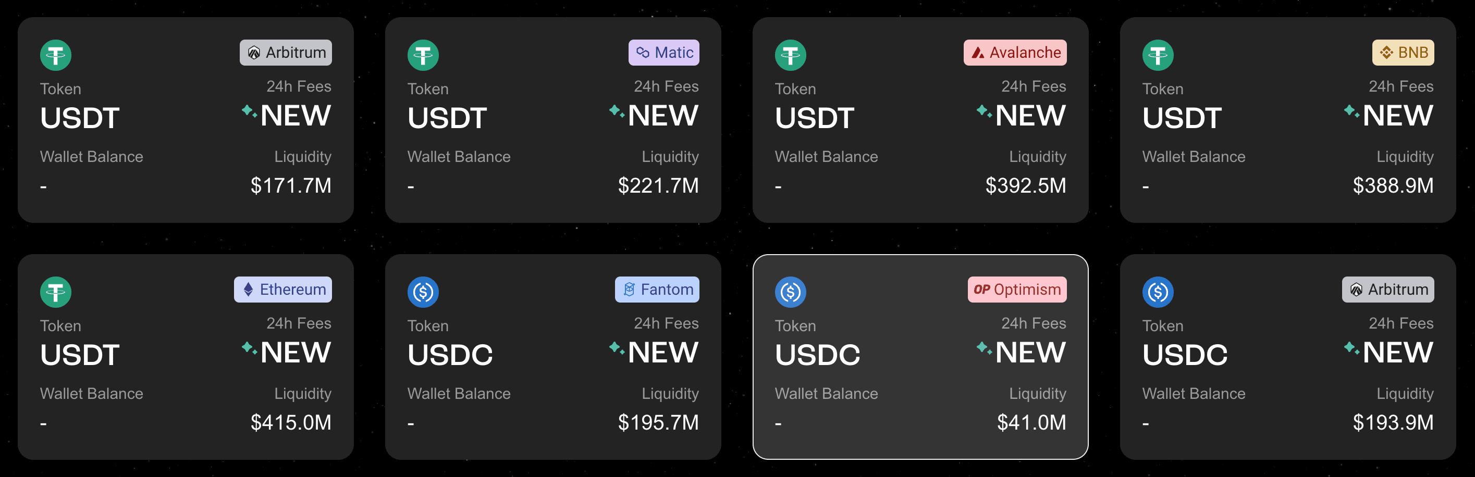Click the Tether icon on BNB USDT card

point(1158,55)
